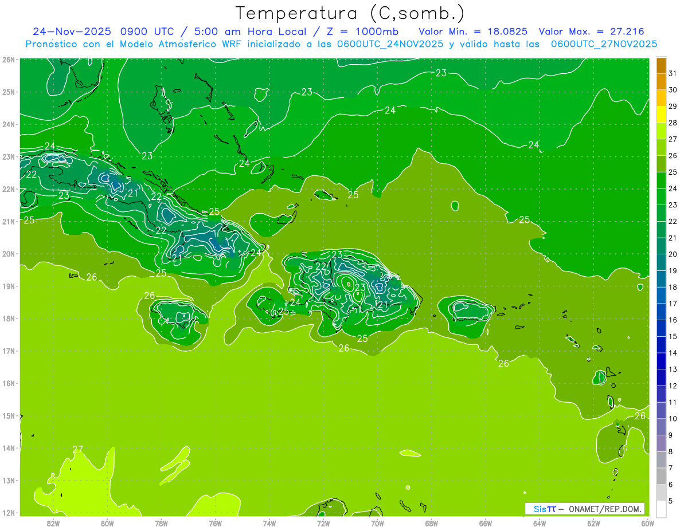The height and width of the screenshot is (531, 688).
Task: Click the '78W' longitude axis label
Action: [161, 523]
